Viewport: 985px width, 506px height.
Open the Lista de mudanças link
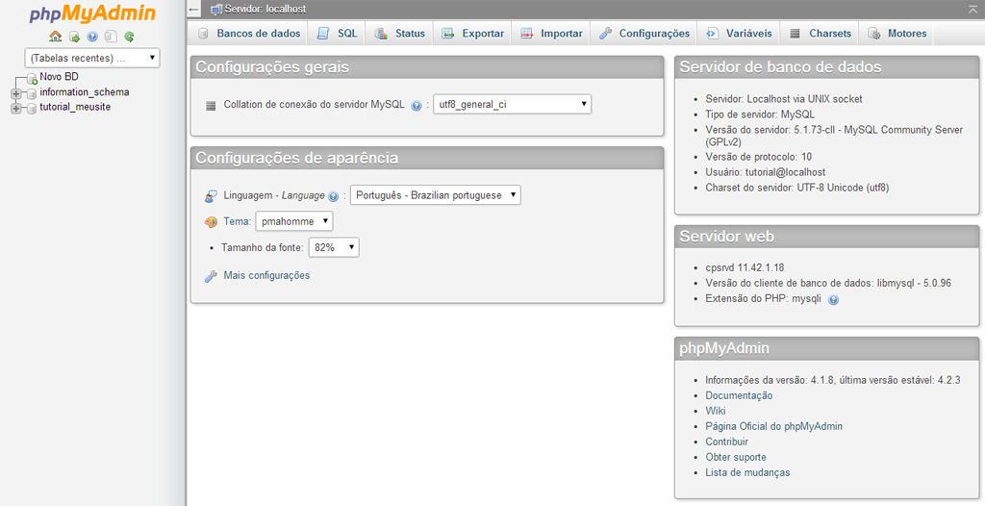(x=747, y=472)
